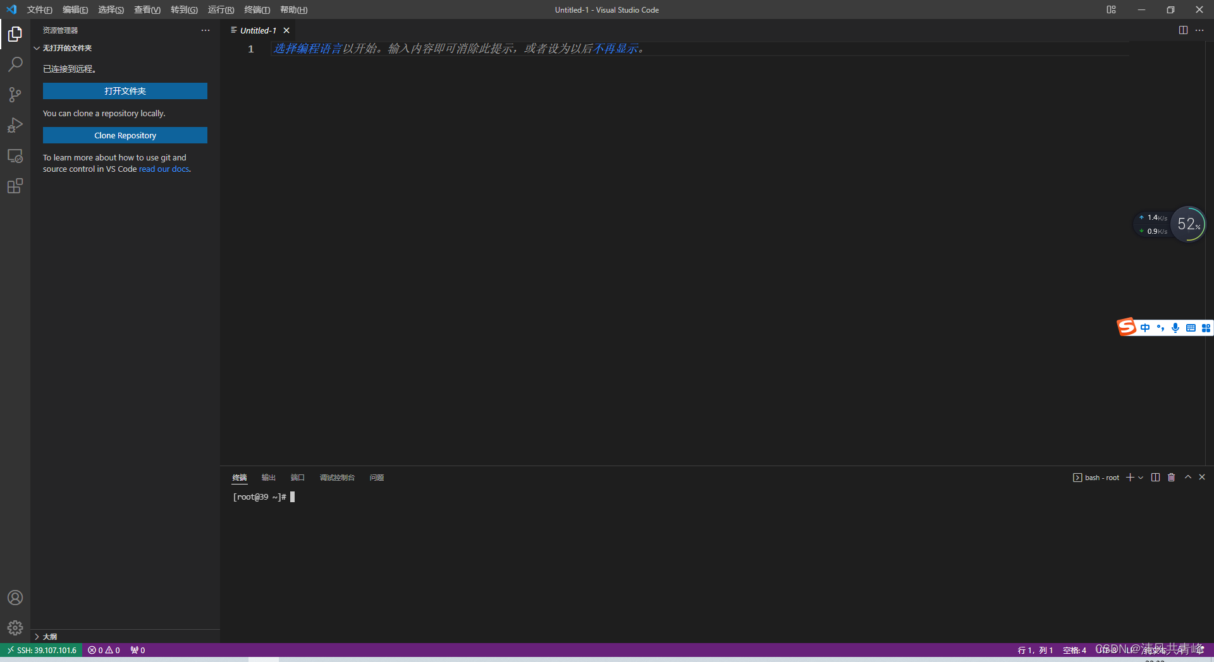Click the Explorer panel more actions ellipsis
Screen dimensions: 1214x662
coord(205,30)
